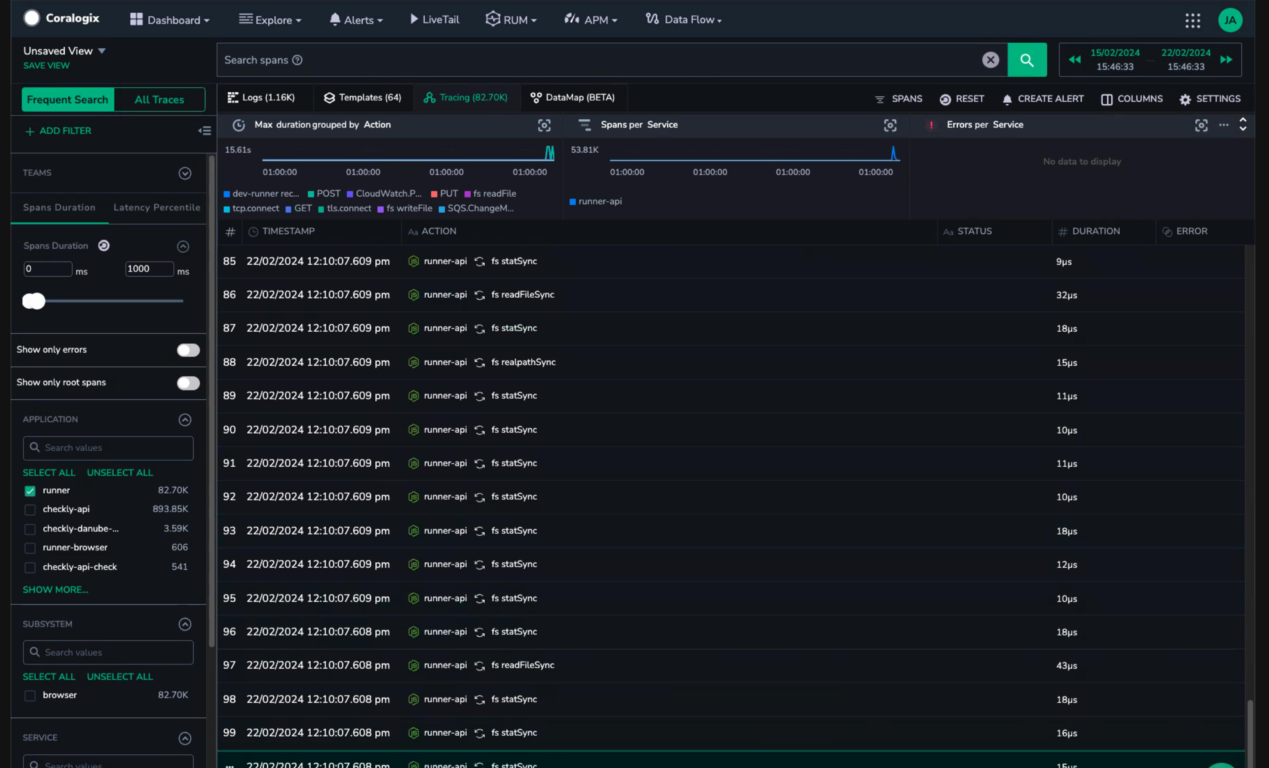Expand the TEAMS filter section
This screenshot has height=768, width=1269.
pos(184,173)
